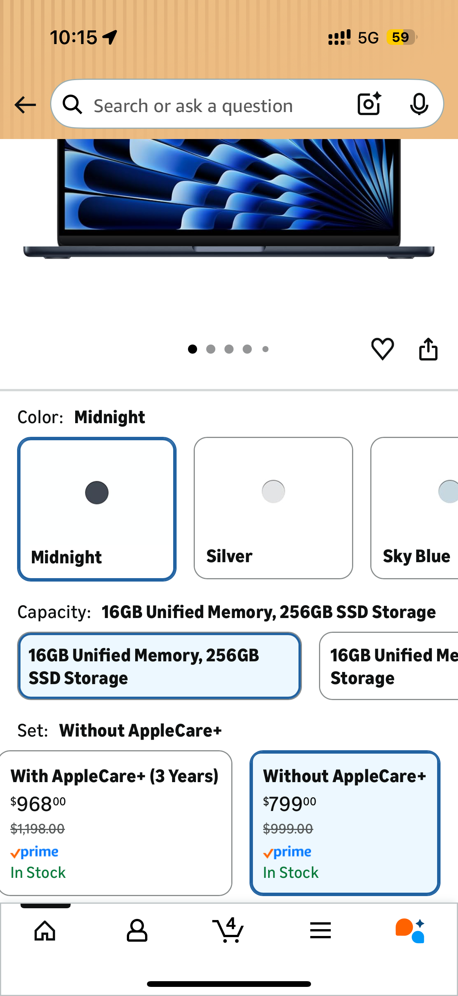This screenshot has height=996, width=458.
Task: Open the hamburger menu tab
Action: (320, 930)
